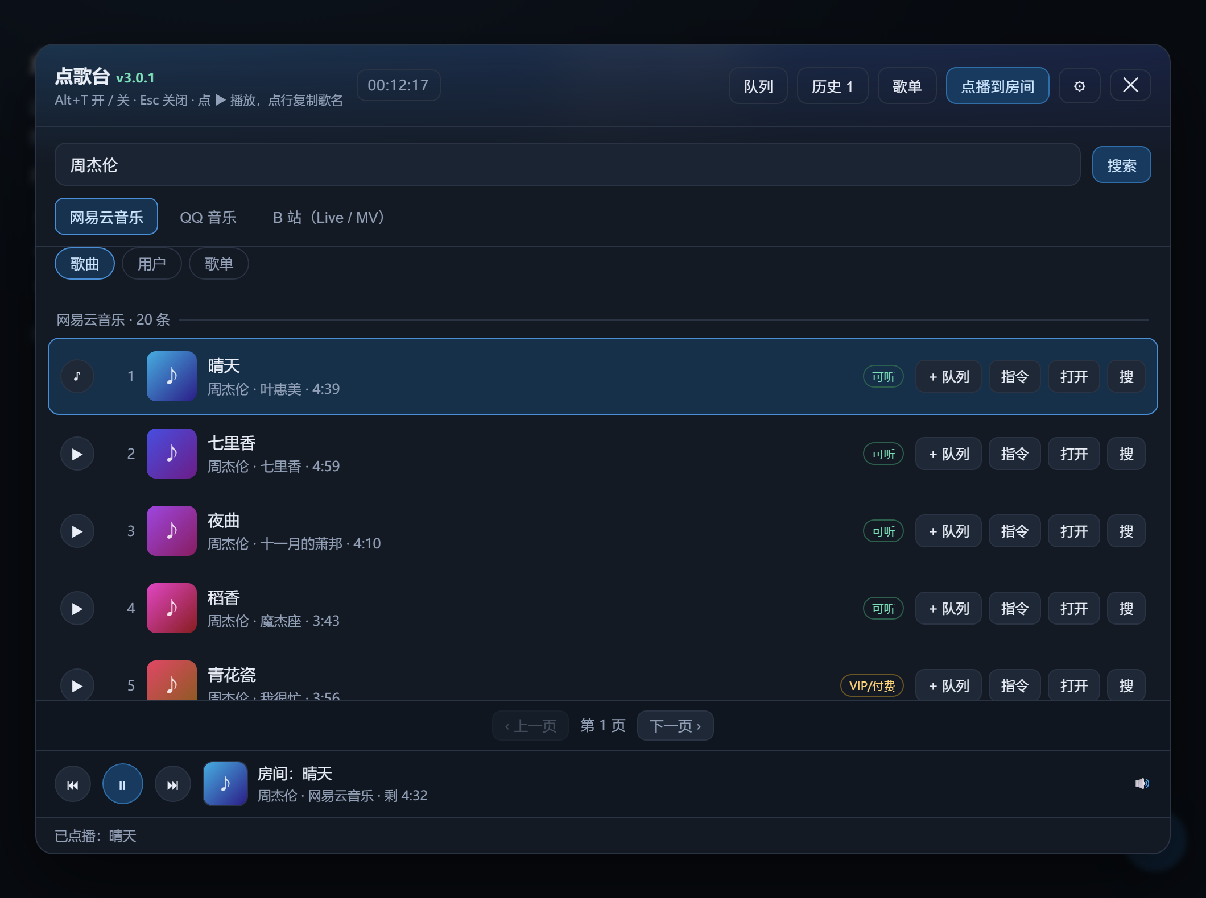This screenshot has width=1206, height=898.
Task: Click the 稻香 album art thumbnail
Action: [172, 608]
